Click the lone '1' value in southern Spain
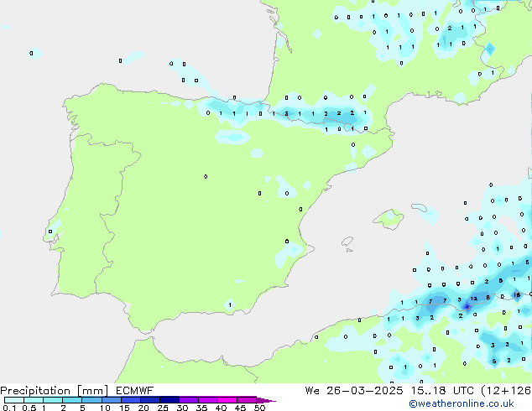The height and width of the screenshot is (411, 532). click(230, 304)
